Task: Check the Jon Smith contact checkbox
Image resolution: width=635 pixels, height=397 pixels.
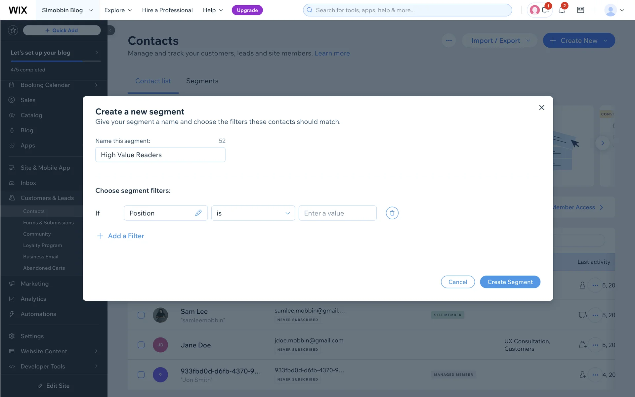Action: point(141,375)
